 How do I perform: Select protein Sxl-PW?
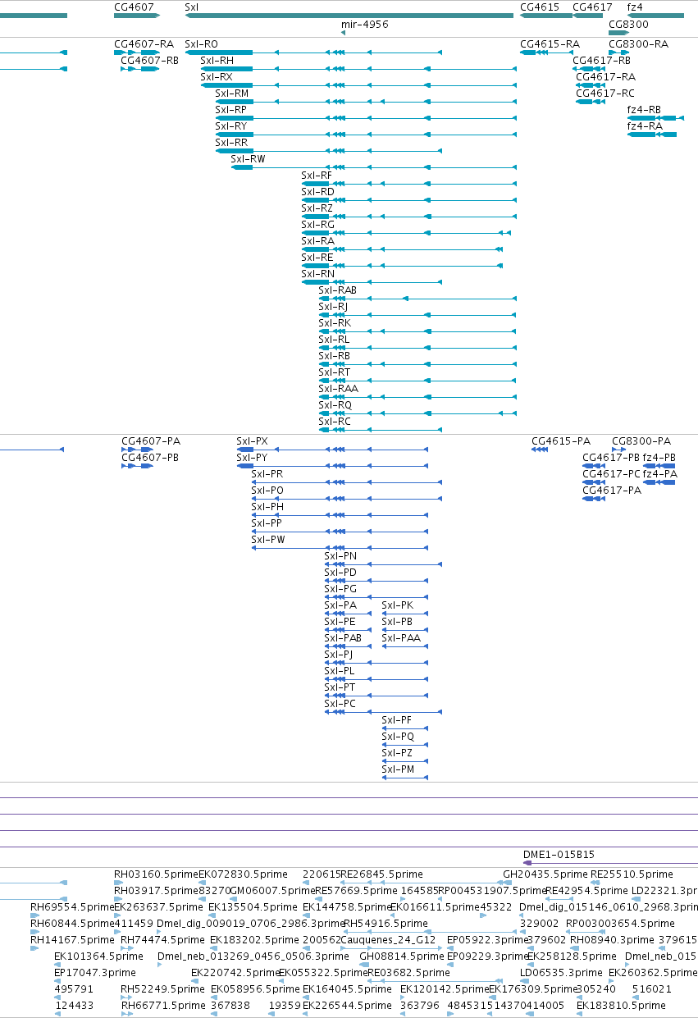coord(268,539)
